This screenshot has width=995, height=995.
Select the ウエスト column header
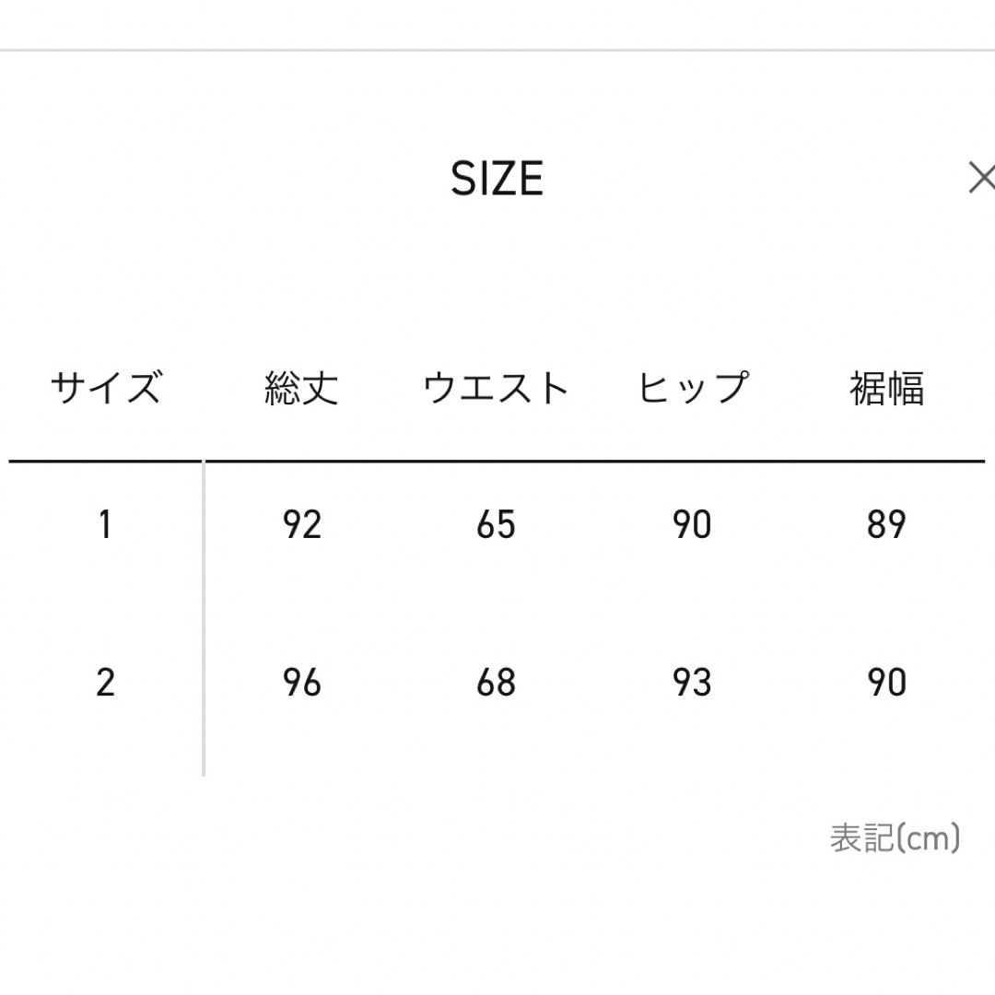496,388
